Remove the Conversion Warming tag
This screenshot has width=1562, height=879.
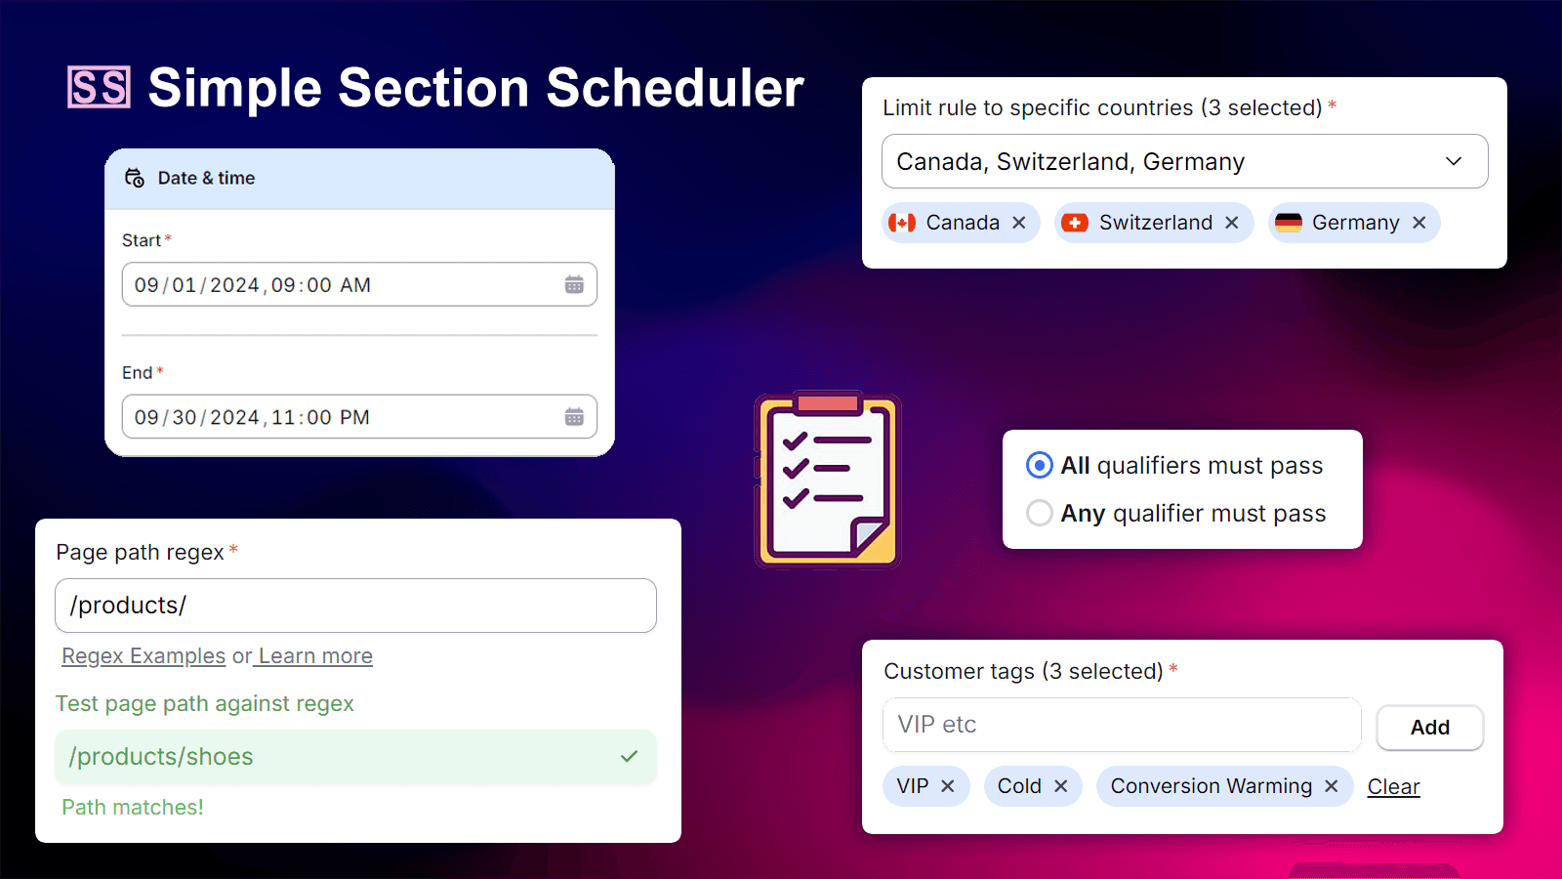point(1330,785)
